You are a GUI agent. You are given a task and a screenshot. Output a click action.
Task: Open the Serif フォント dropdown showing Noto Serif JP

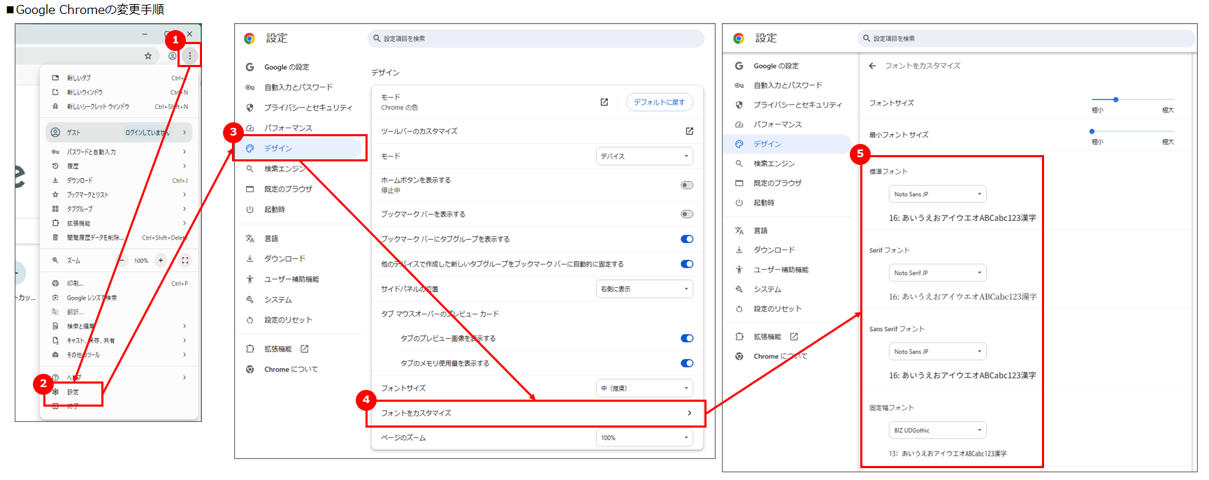938,273
